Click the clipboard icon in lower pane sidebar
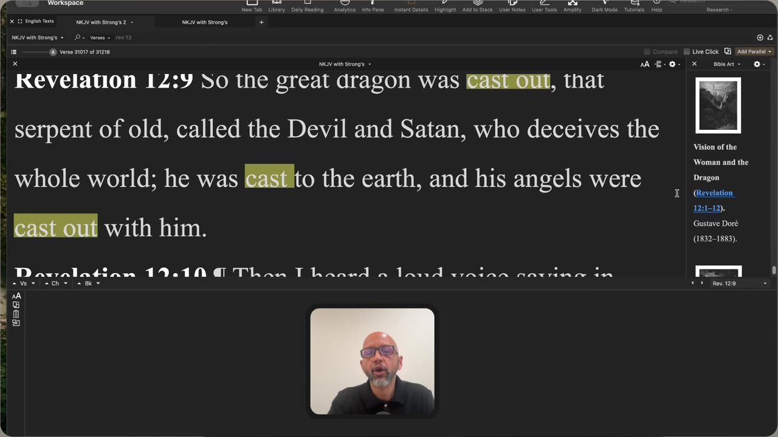The height and width of the screenshot is (437, 778). coord(16,314)
